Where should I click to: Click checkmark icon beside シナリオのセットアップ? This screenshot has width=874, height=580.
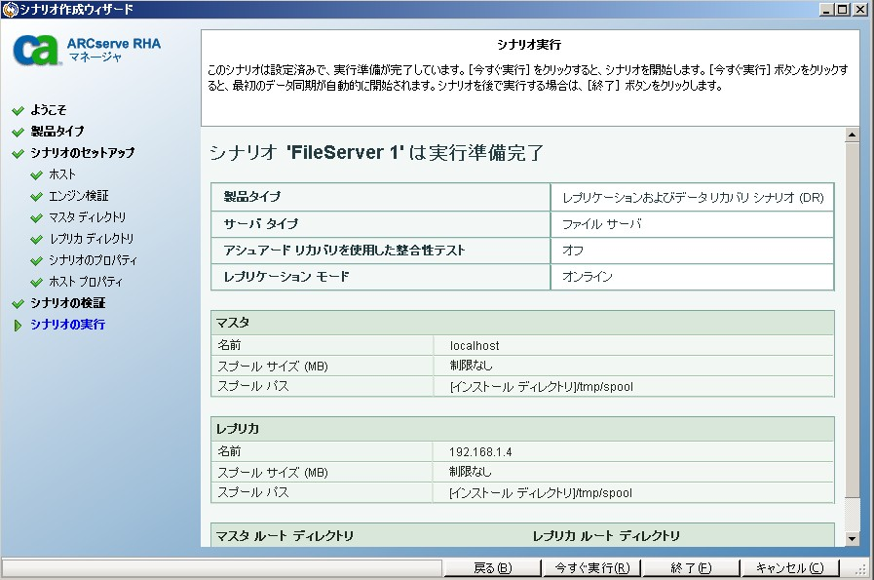tap(18, 153)
